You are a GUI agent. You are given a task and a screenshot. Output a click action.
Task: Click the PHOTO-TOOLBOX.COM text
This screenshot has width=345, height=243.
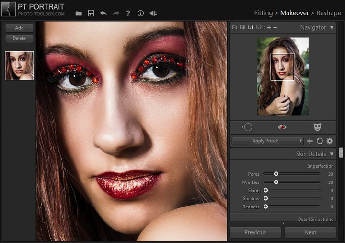pyautogui.click(x=41, y=14)
